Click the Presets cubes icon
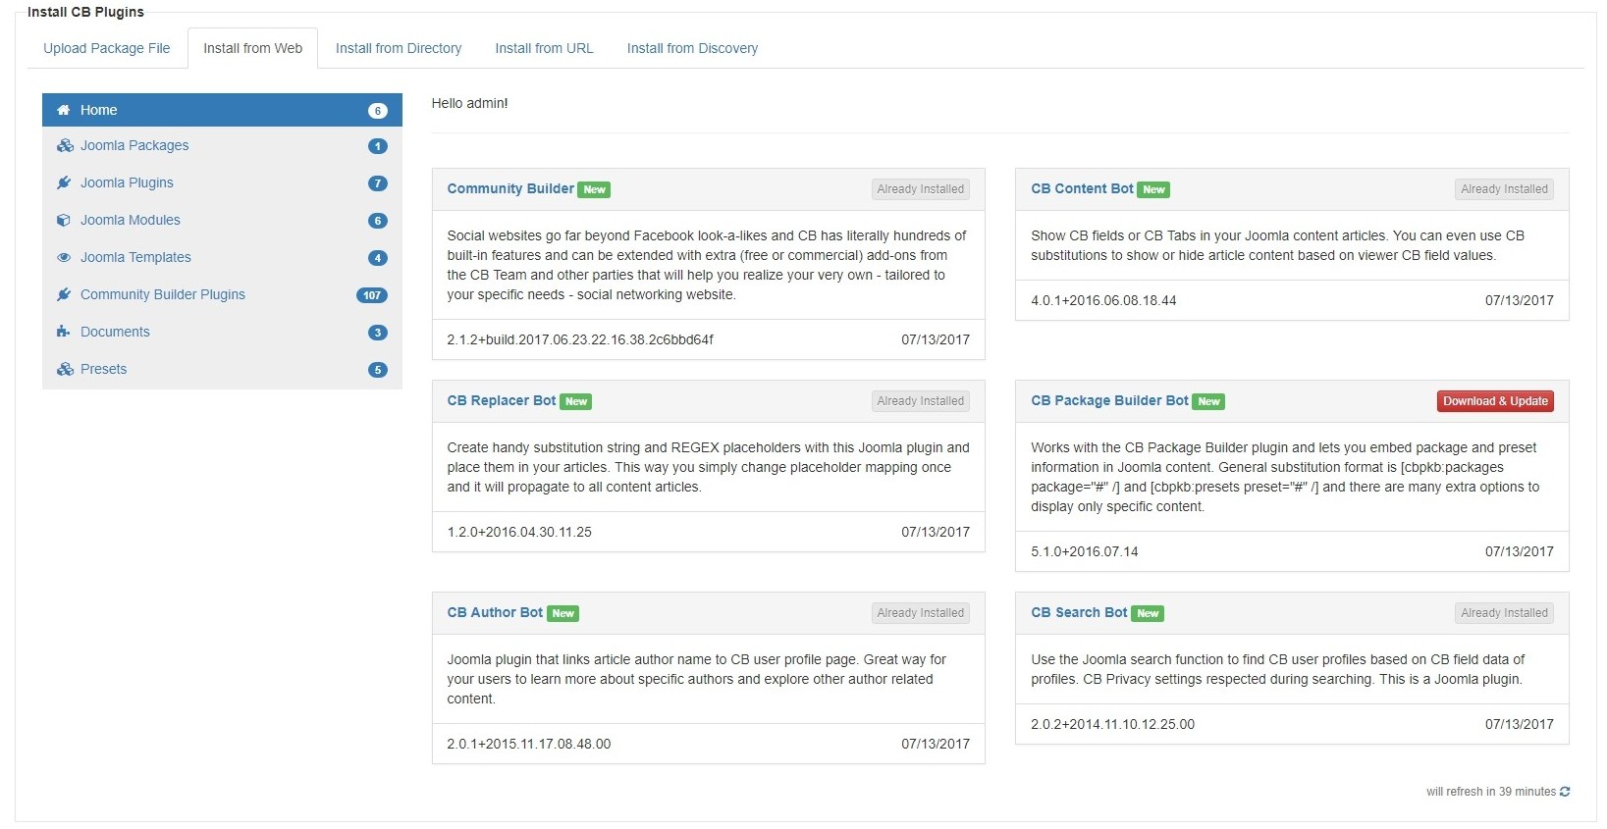Image resolution: width=1607 pixels, height=829 pixels. point(65,369)
